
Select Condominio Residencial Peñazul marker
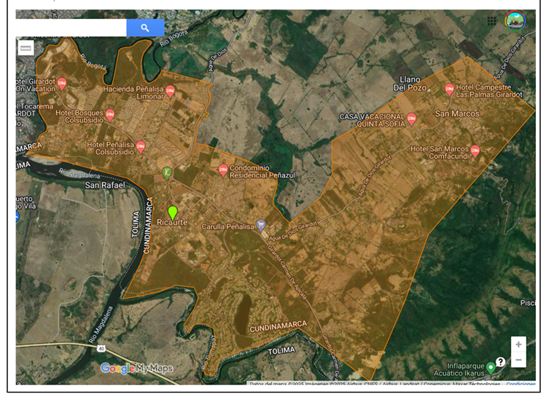(224, 170)
